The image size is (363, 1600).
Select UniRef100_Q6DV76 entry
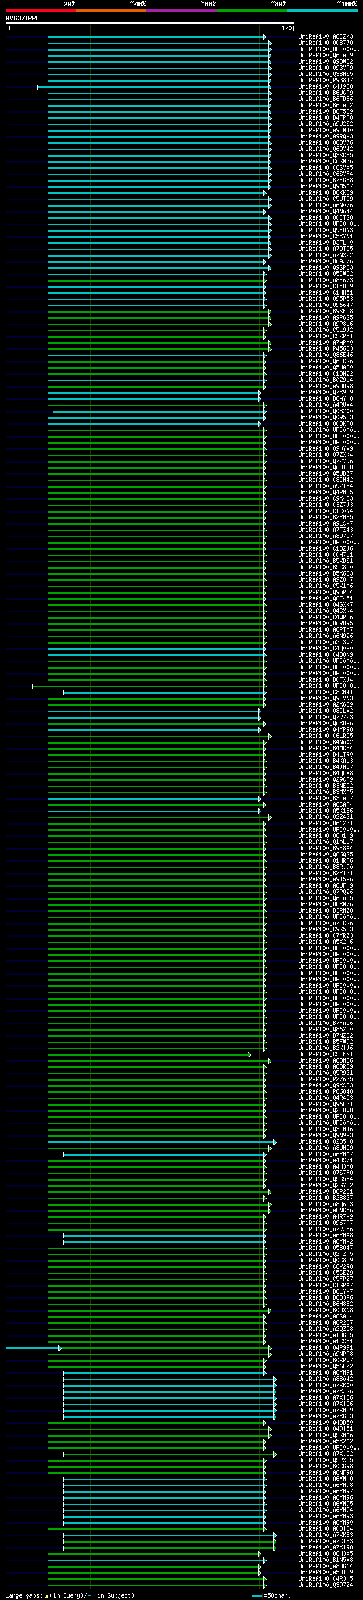pos(326,143)
